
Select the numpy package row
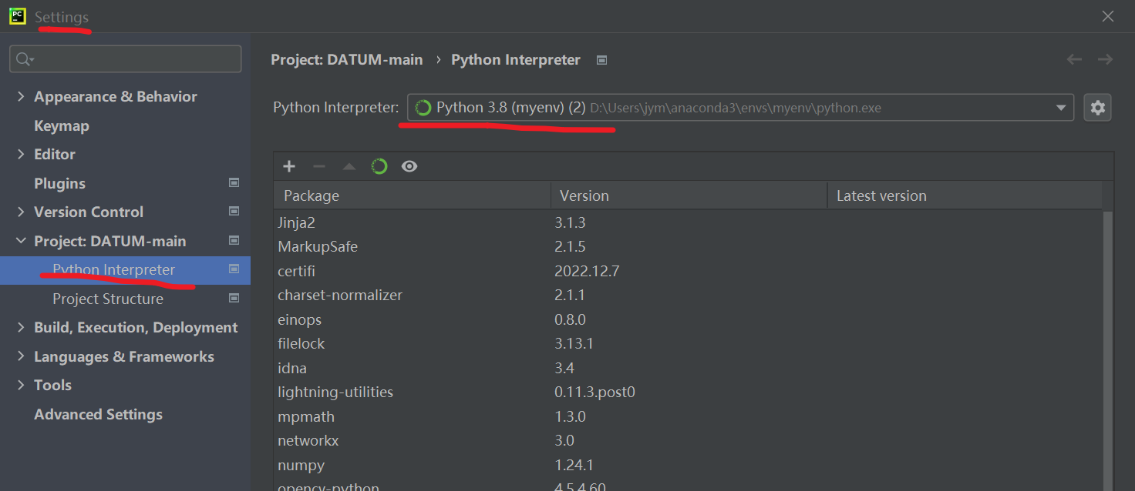tap(688, 465)
